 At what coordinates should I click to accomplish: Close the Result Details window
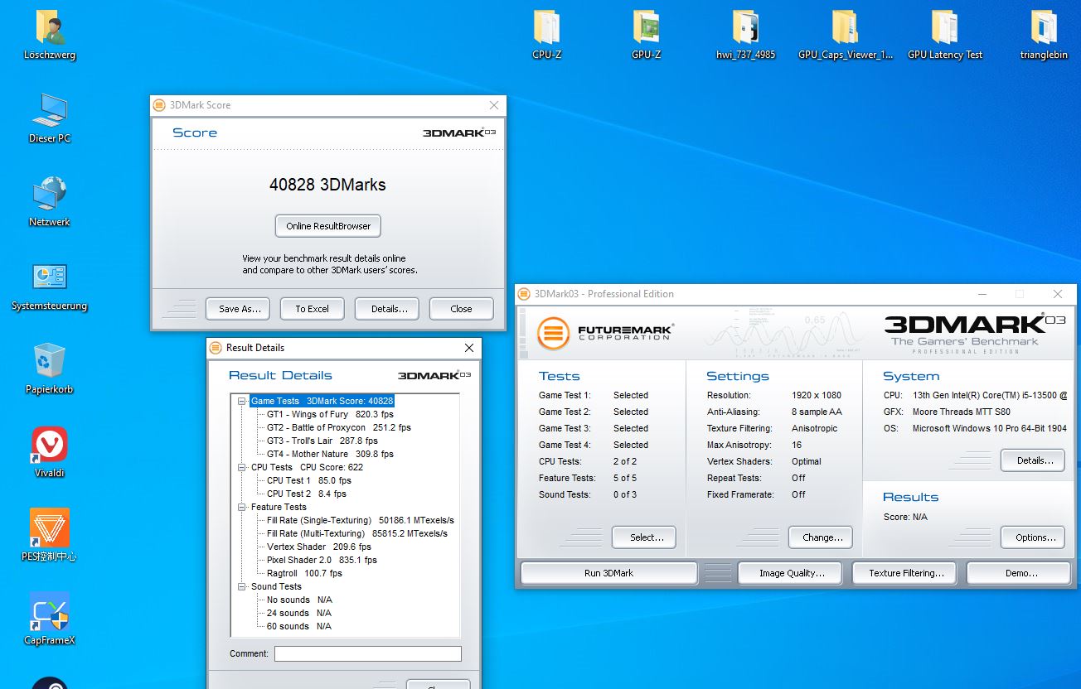(469, 348)
